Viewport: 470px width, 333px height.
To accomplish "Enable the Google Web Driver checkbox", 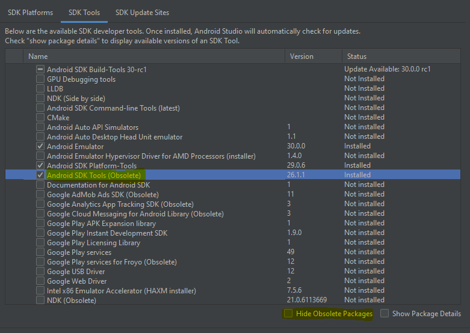I will [x=40, y=281].
